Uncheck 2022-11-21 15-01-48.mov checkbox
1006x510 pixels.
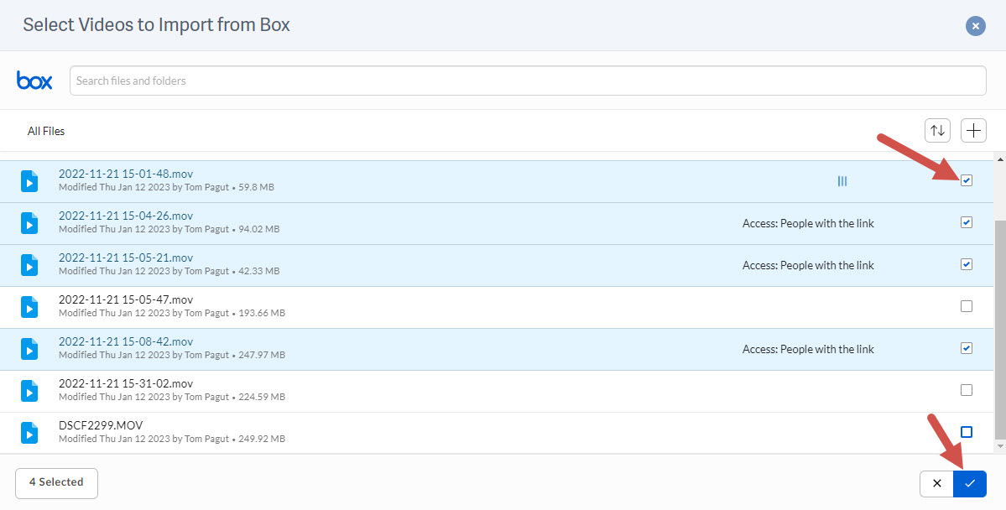coord(966,180)
